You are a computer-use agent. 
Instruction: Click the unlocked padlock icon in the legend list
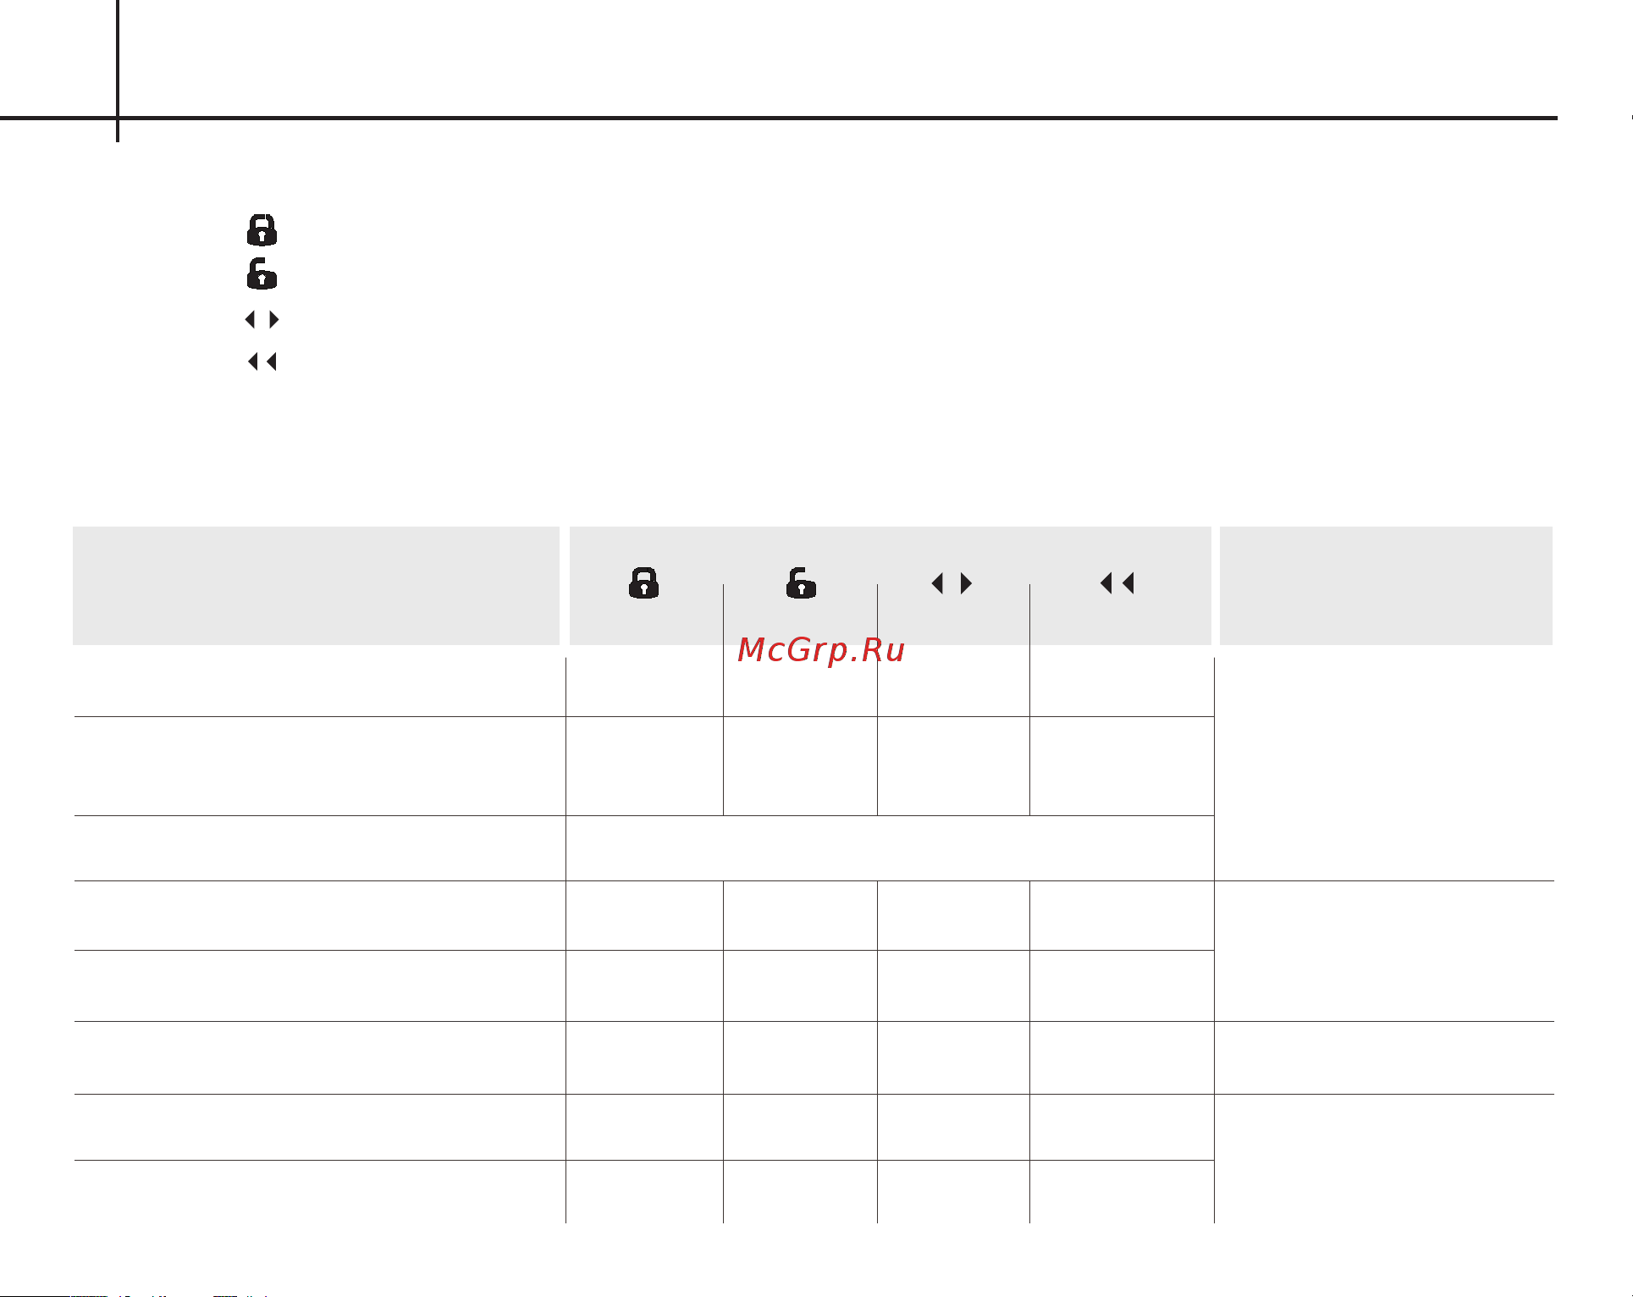[x=262, y=273]
